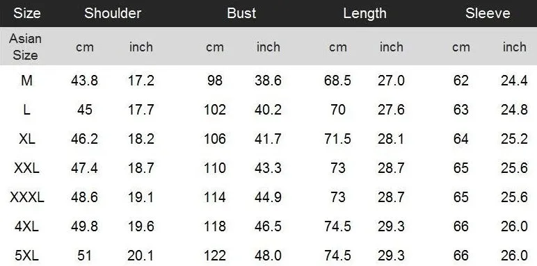Click the Length header label
The height and width of the screenshot is (266, 537).
[x=364, y=13]
